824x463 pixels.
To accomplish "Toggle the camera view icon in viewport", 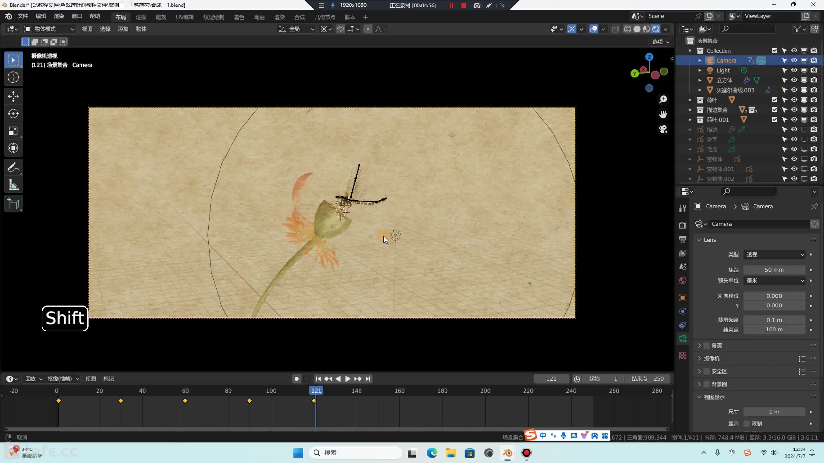I will (663, 129).
